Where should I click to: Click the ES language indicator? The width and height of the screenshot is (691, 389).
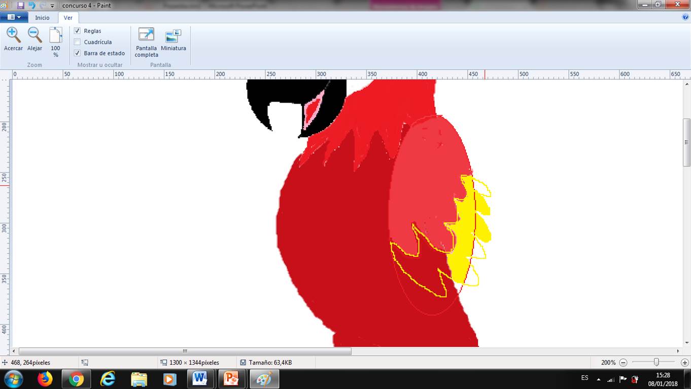pyautogui.click(x=584, y=378)
